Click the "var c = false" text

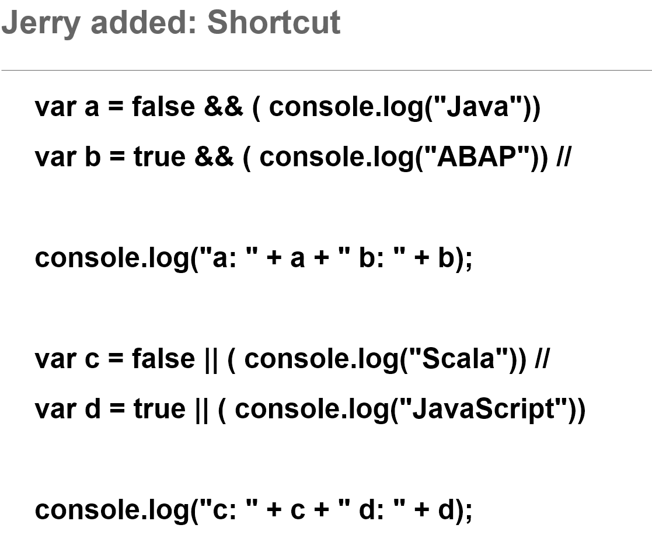[115, 359]
